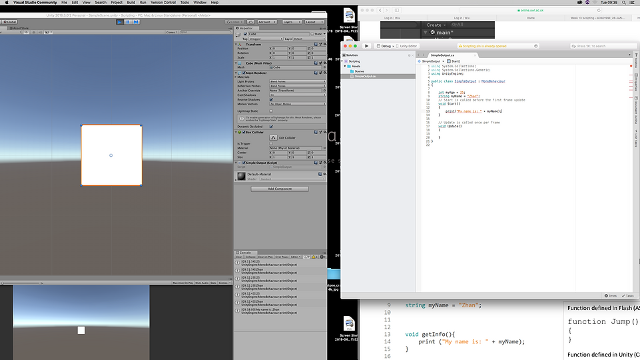Screen dimensions: 640x360
Task: Toggle Collapse in the console
Action: [250, 257]
